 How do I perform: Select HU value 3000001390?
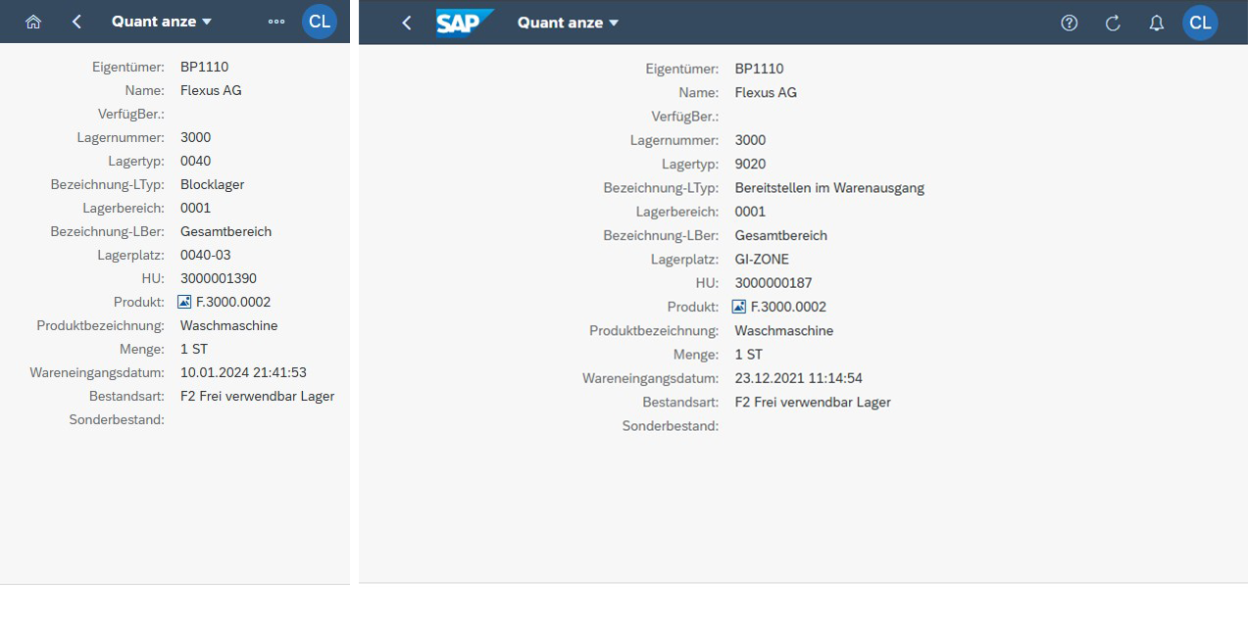[x=219, y=278]
